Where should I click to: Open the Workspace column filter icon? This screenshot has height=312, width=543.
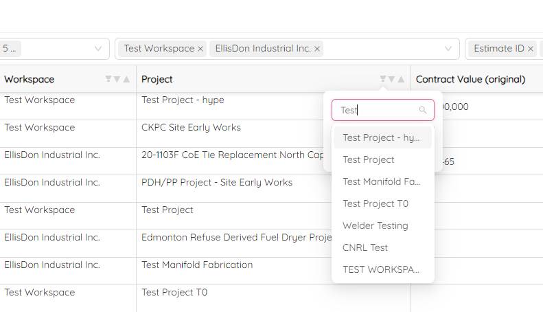108,80
